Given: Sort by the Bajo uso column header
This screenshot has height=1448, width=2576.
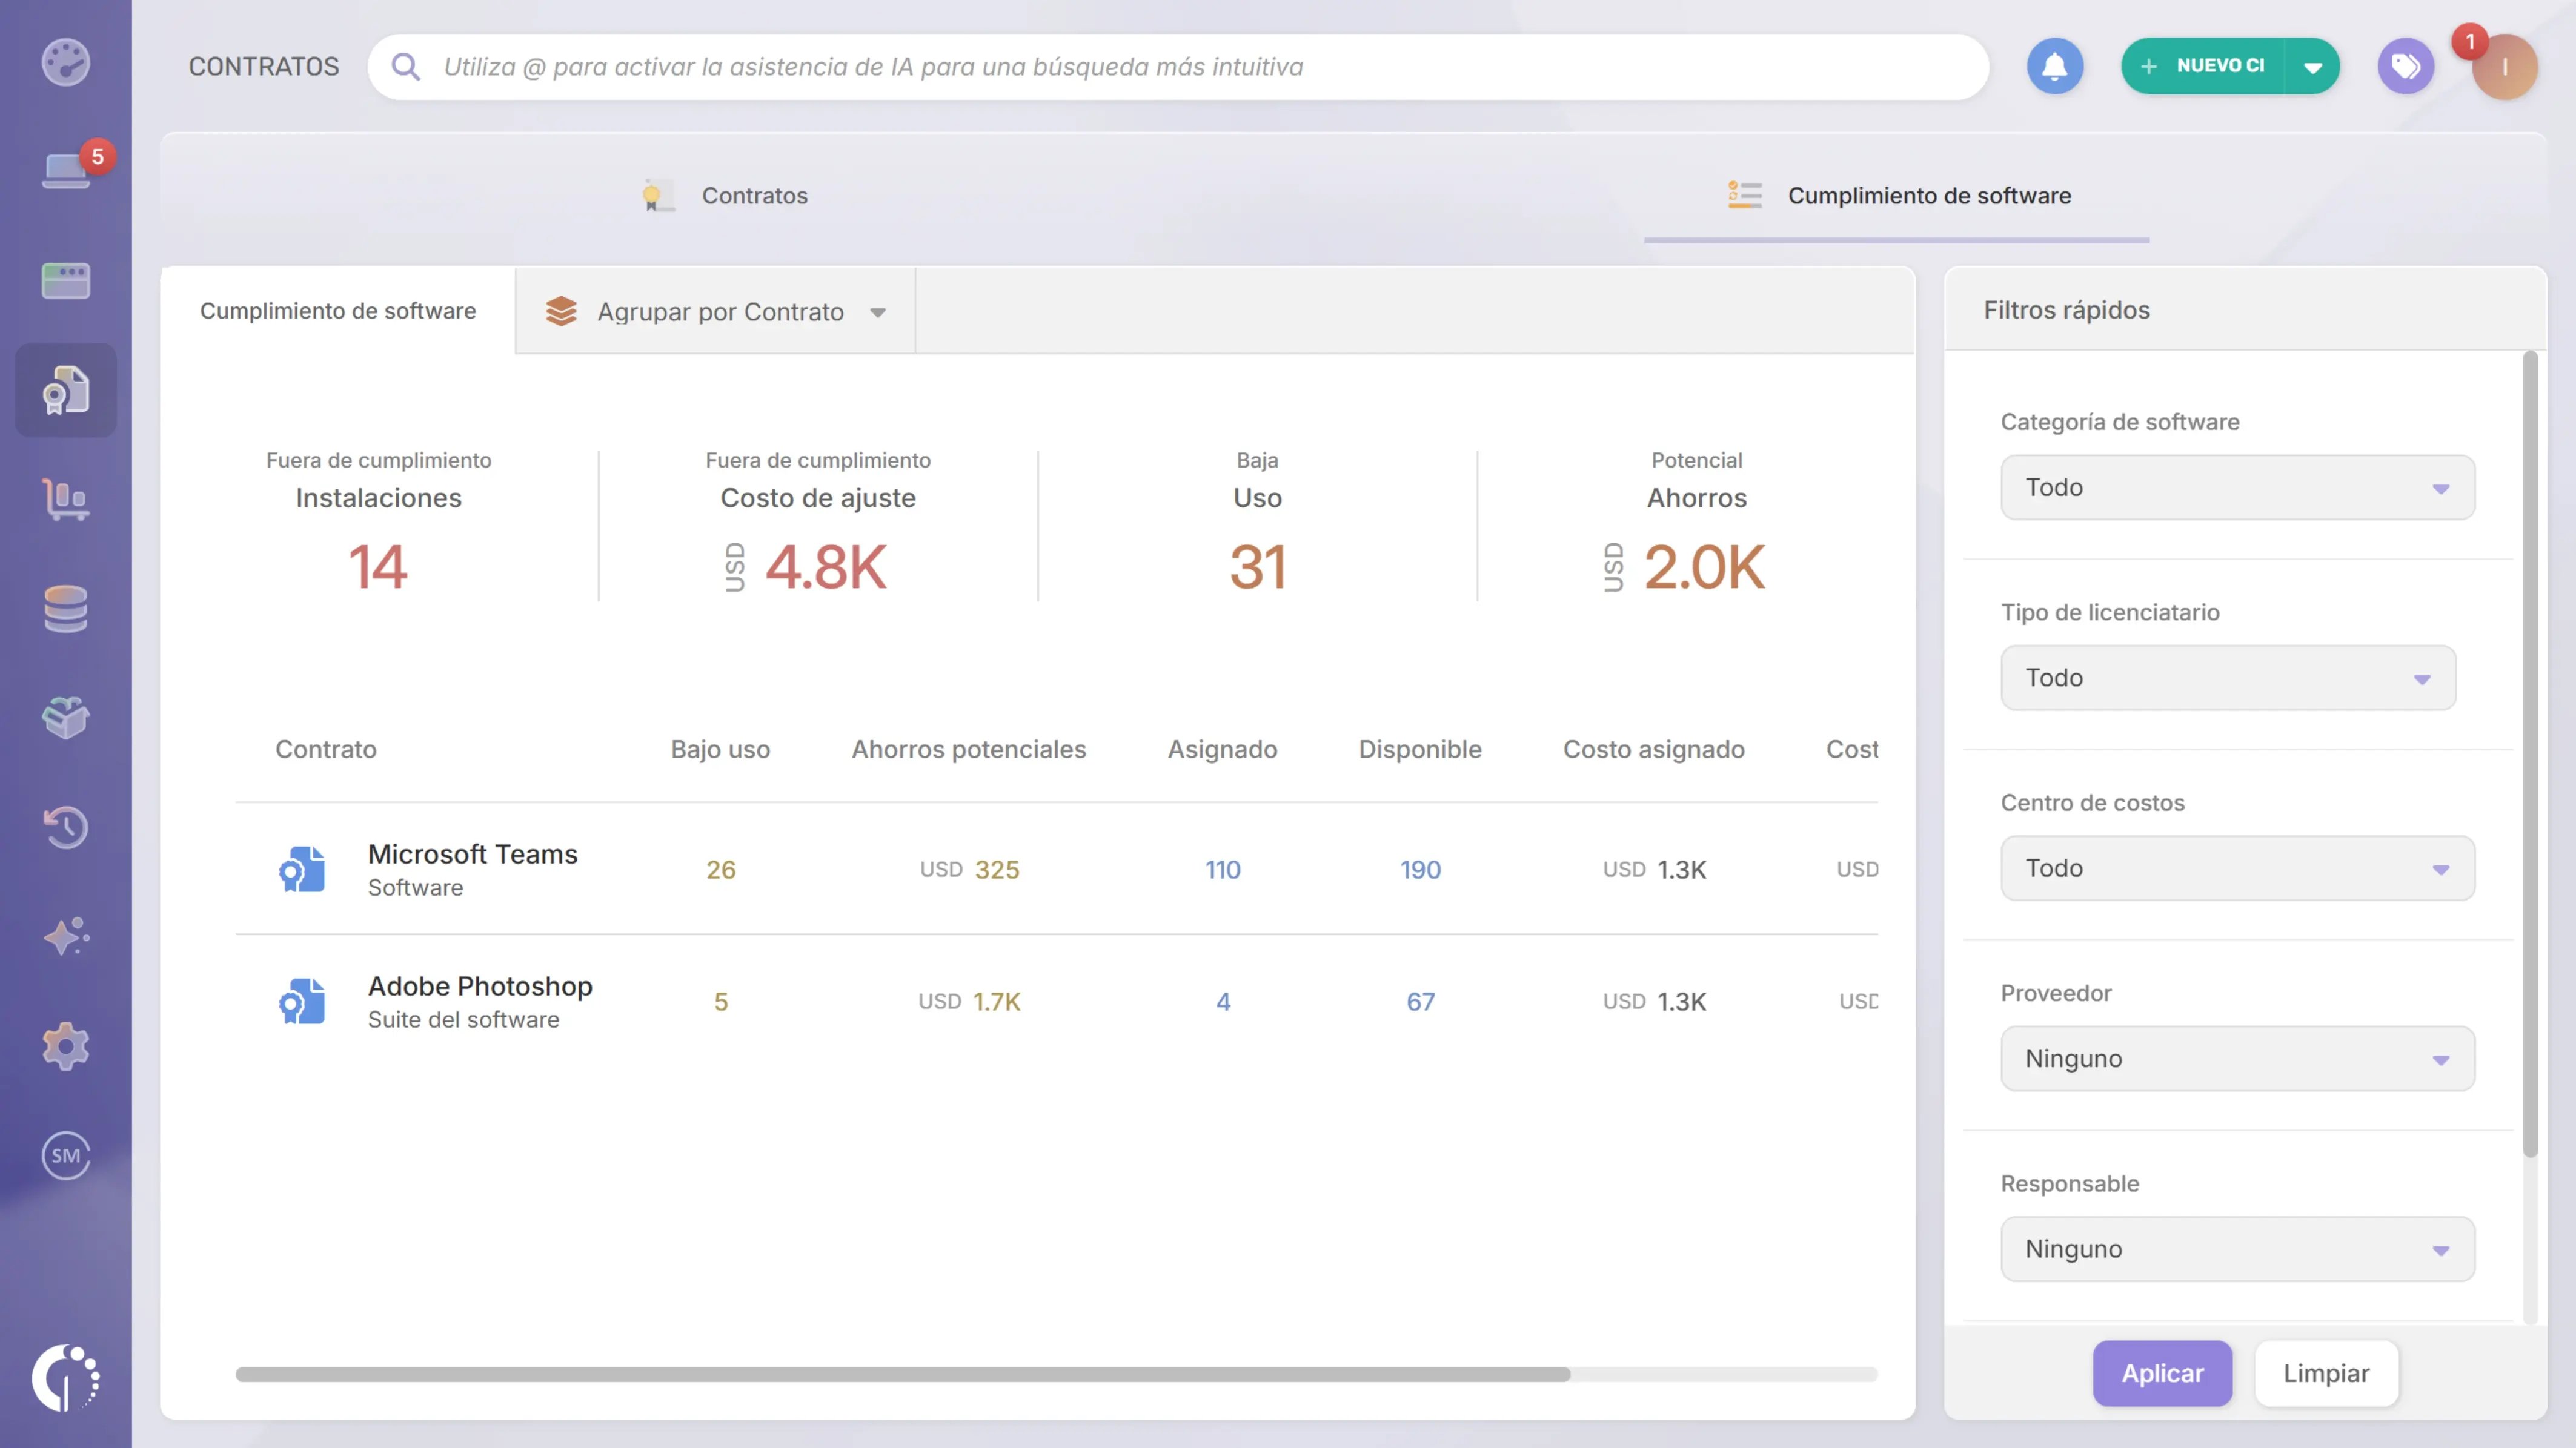Looking at the screenshot, I should [720, 750].
